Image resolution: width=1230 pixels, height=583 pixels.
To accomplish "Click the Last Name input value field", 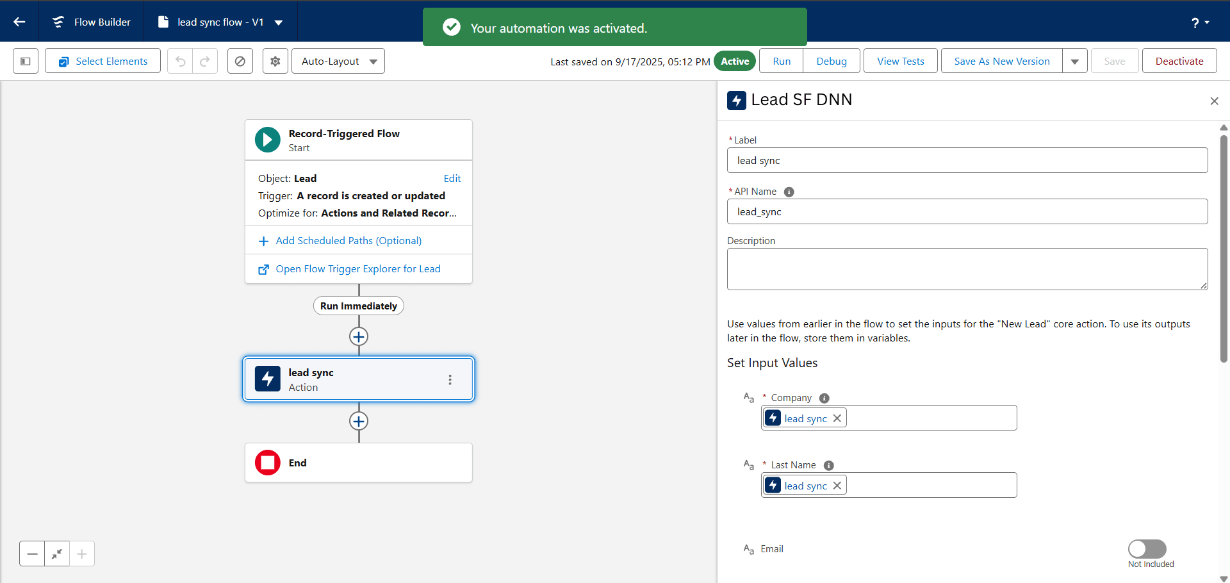I will 889,485.
